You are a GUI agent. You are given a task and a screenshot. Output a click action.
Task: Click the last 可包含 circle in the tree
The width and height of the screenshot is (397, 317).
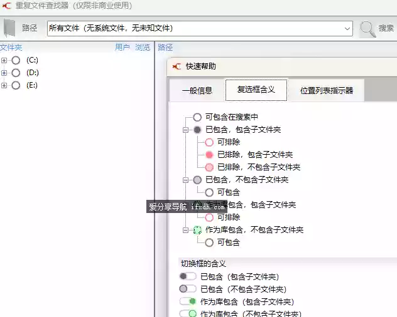point(209,242)
